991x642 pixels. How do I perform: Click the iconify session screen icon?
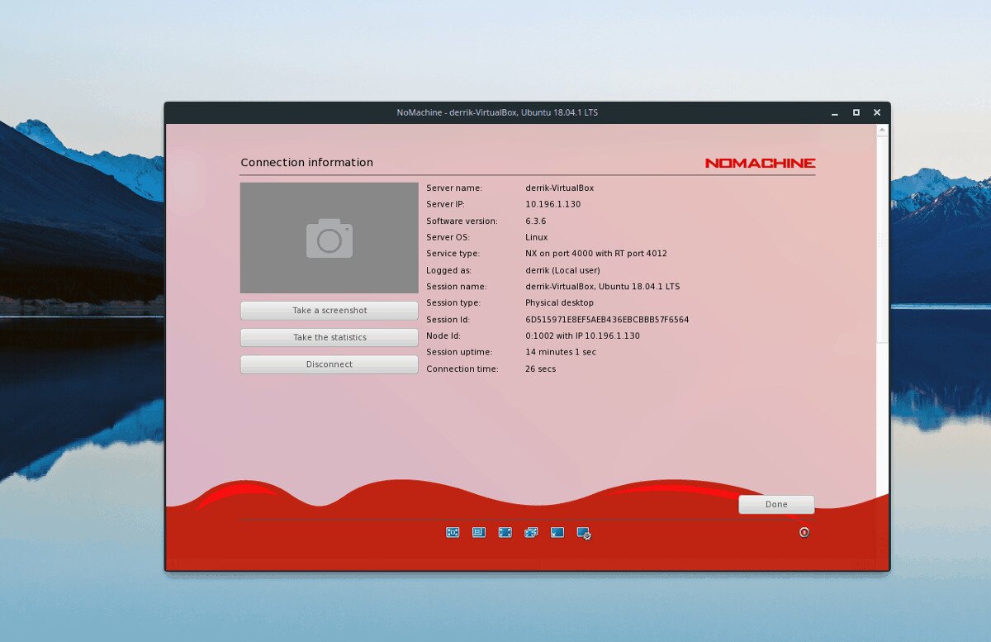pyautogui.click(x=557, y=533)
